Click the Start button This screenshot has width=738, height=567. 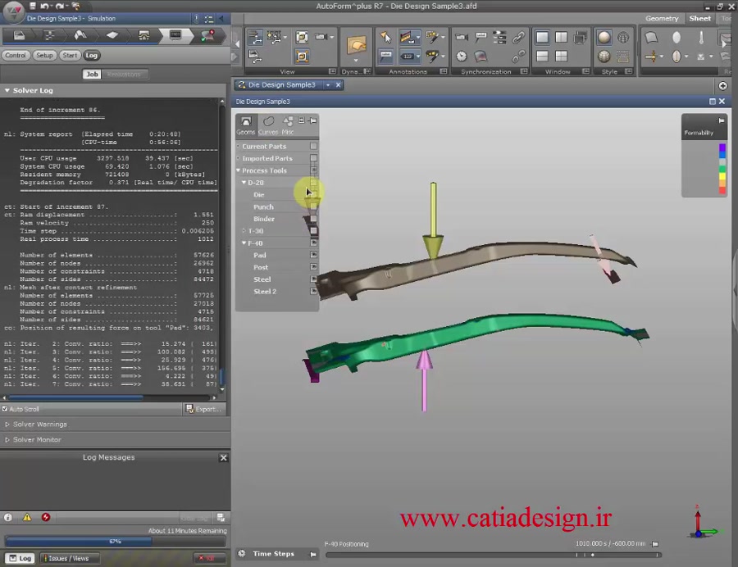pos(70,56)
